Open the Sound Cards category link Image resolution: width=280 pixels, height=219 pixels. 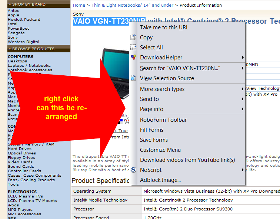(21, 166)
